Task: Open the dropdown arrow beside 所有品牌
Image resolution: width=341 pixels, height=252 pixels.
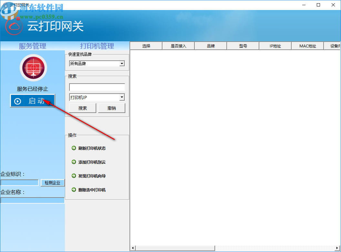Action: click(x=122, y=64)
